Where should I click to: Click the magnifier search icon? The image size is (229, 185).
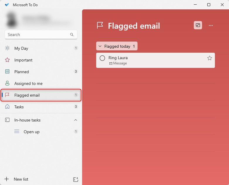coord(72,35)
